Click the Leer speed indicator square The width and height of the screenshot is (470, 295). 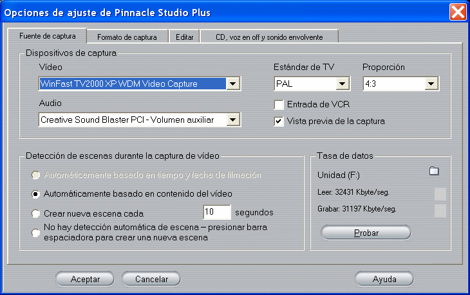(440, 194)
